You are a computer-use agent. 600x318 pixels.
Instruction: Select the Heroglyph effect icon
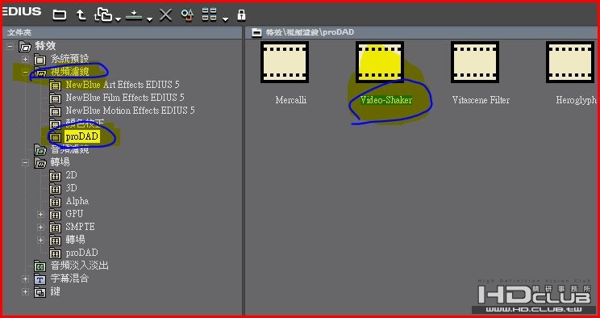570,62
